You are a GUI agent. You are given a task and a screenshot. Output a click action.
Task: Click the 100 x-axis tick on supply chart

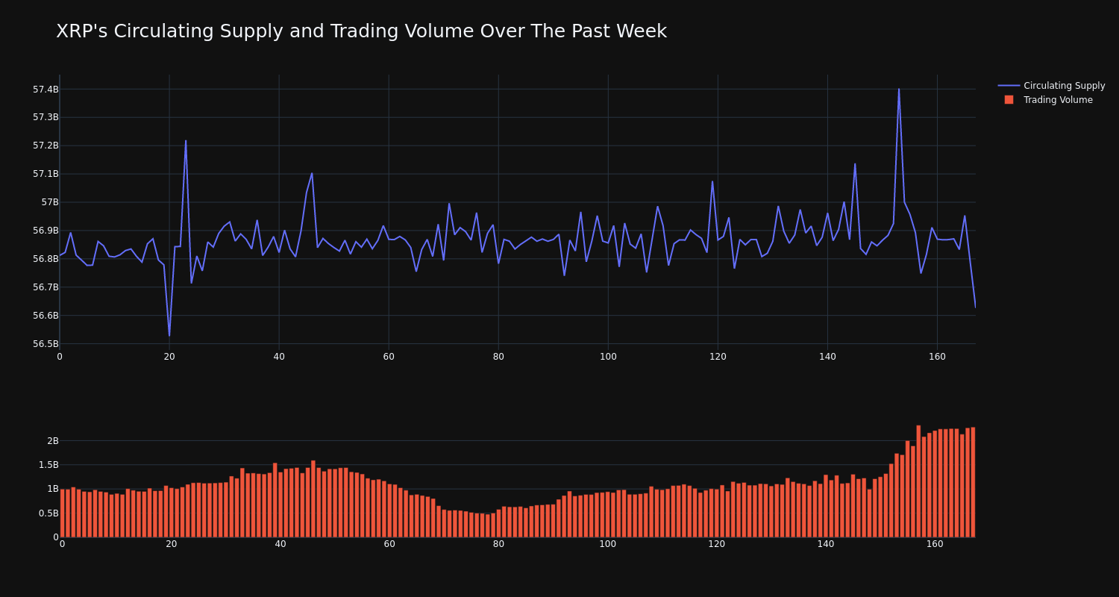[608, 357]
